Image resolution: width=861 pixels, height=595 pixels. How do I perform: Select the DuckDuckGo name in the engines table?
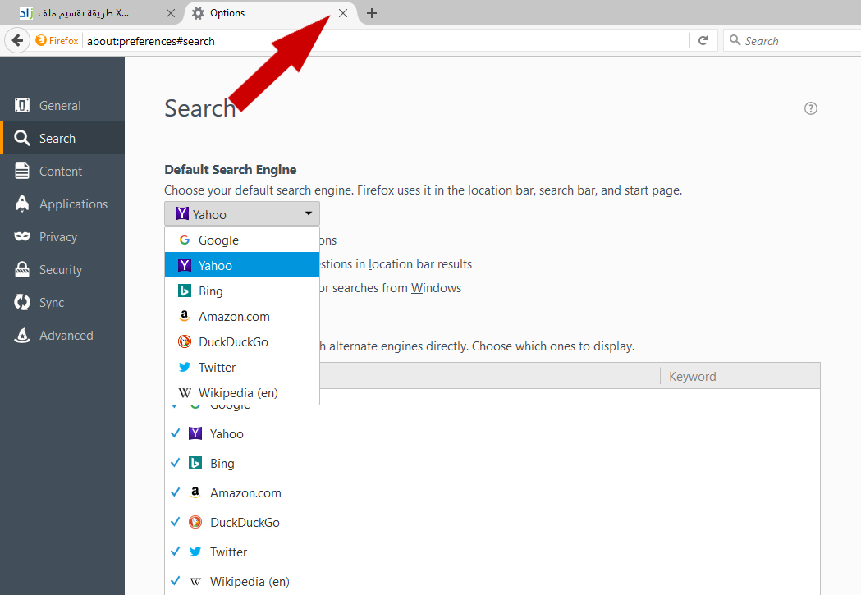pos(245,523)
